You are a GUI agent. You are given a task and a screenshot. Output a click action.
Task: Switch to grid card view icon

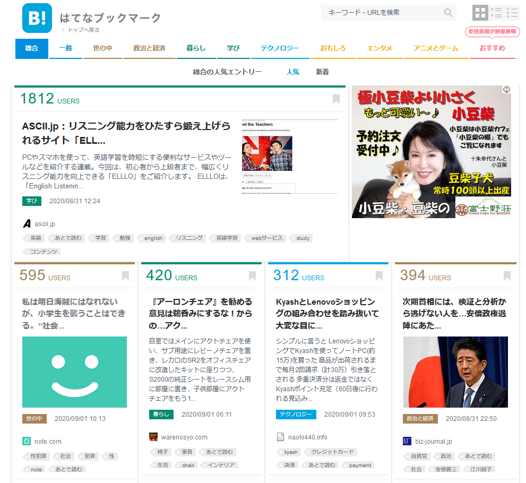coord(480,13)
